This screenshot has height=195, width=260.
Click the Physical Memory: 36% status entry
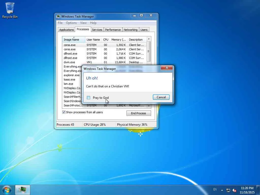[132, 124]
